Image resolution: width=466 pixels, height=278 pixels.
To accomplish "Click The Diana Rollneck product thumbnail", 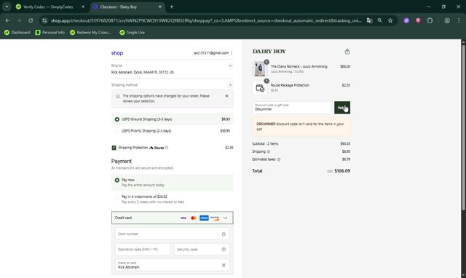I will point(260,69).
